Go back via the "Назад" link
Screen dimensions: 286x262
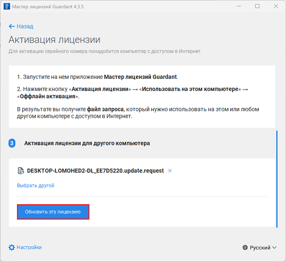pos(25,26)
